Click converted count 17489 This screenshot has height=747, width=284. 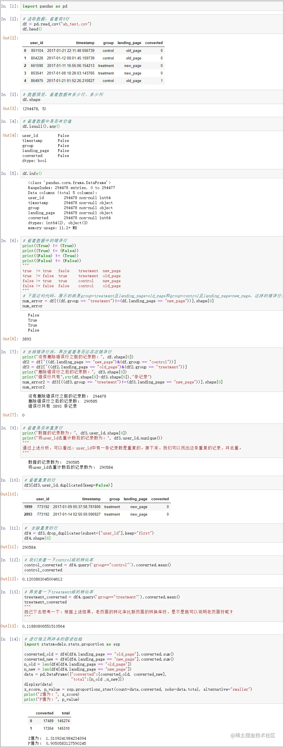point(48,721)
